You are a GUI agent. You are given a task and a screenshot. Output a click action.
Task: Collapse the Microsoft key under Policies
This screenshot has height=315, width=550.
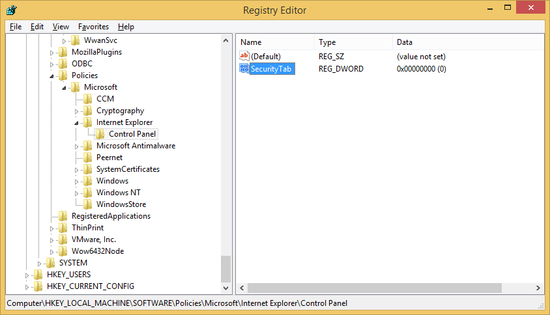pos(65,88)
